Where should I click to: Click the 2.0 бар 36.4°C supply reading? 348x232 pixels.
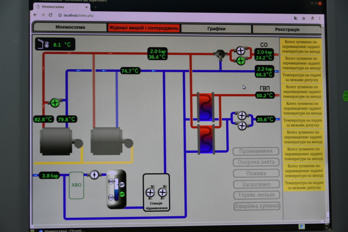[x=157, y=54]
